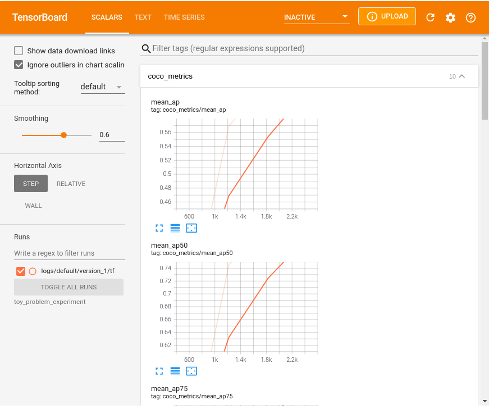Focus the runs regex filter field
The width and height of the screenshot is (489, 409).
click(x=70, y=253)
